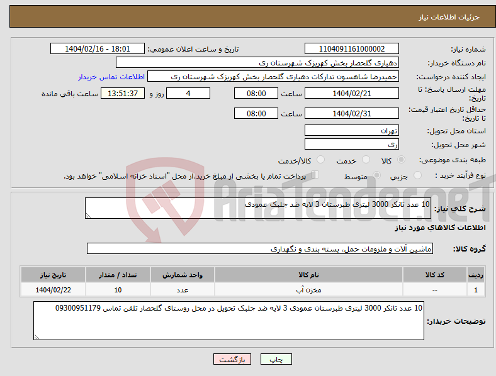Click the چاپ (print) button

tap(276, 359)
